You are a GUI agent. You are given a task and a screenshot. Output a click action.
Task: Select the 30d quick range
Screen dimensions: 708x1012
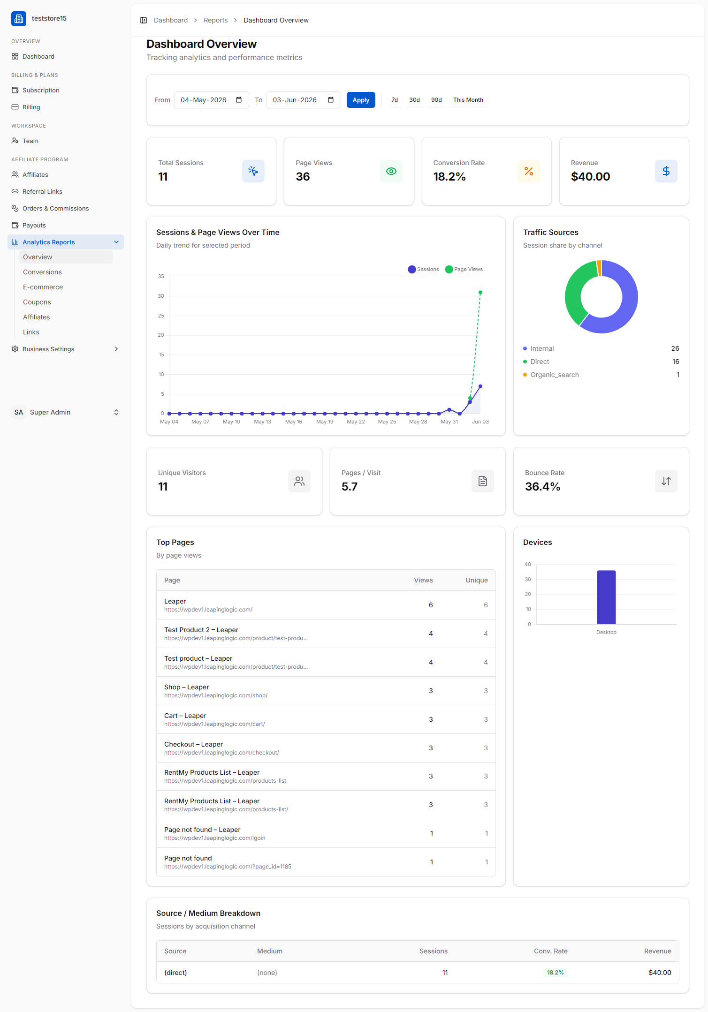414,100
